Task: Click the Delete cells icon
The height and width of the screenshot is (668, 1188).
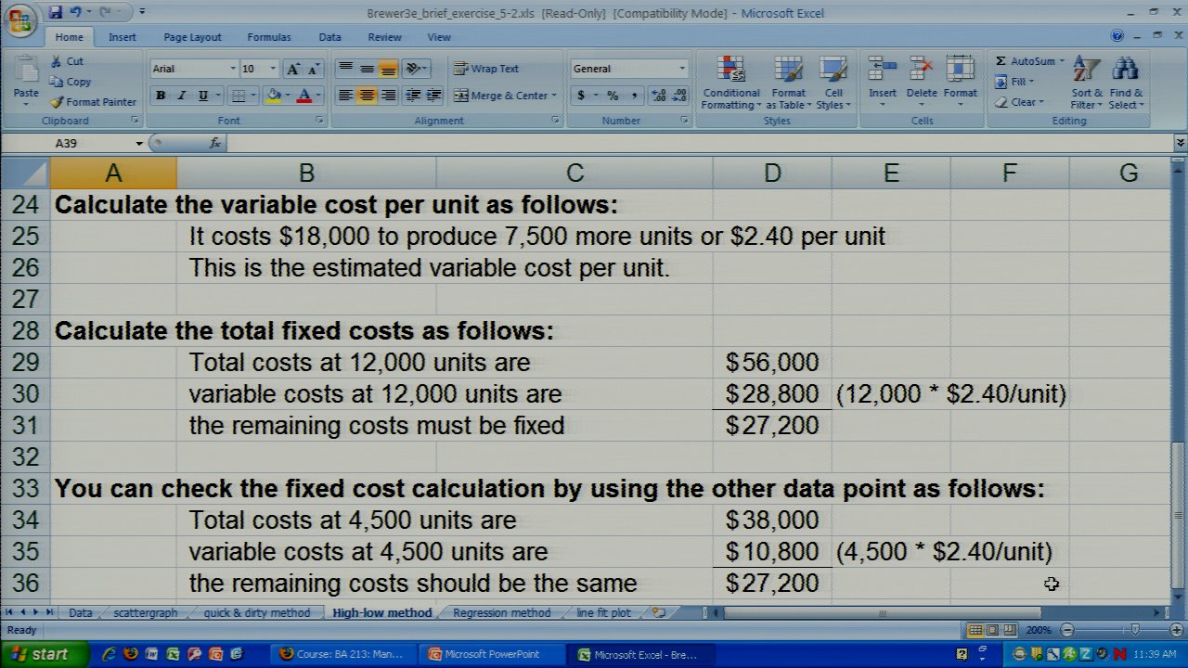Action: coord(921,71)
